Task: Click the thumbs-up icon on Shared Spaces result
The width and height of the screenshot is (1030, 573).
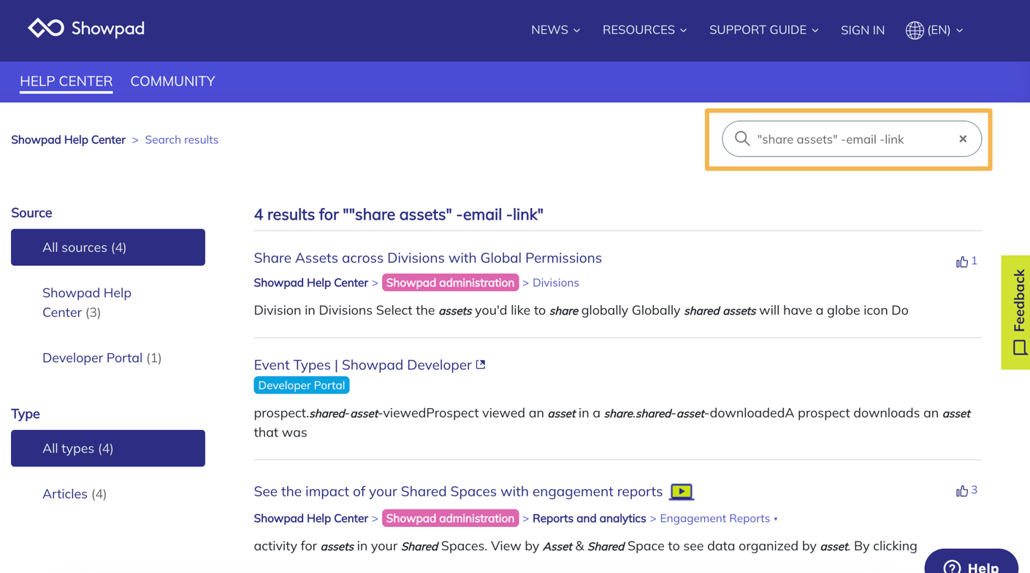Action: [961, 491]
